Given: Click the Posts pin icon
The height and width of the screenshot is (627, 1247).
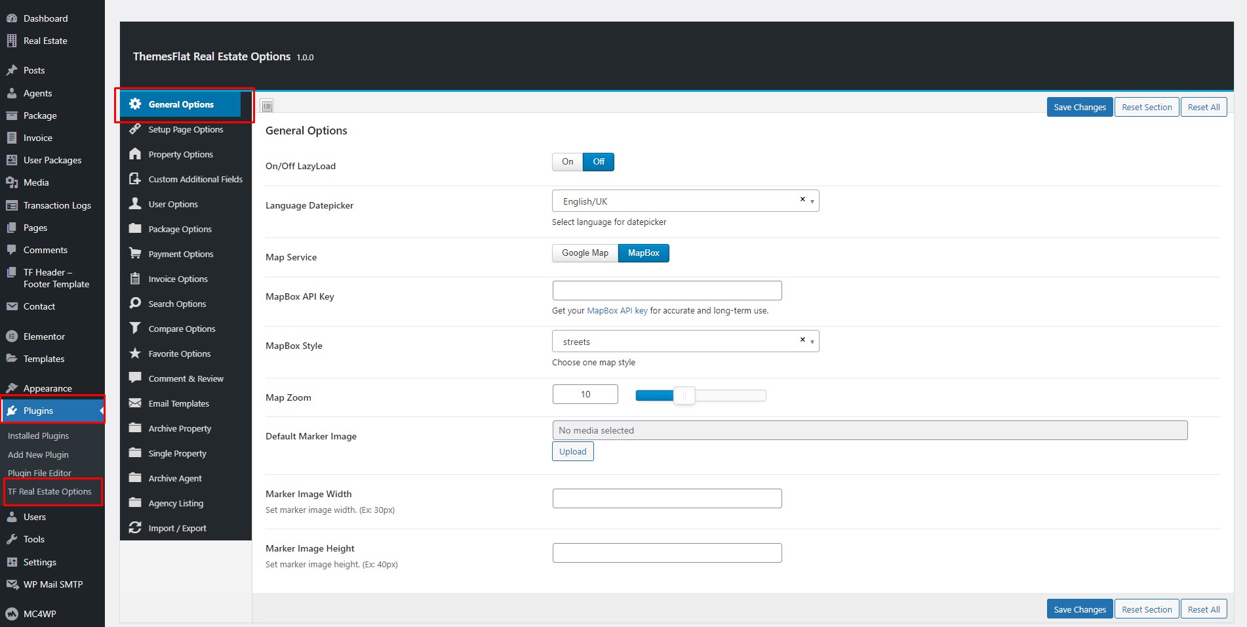Looking at the screenshot, I should [x=12, y=70].
